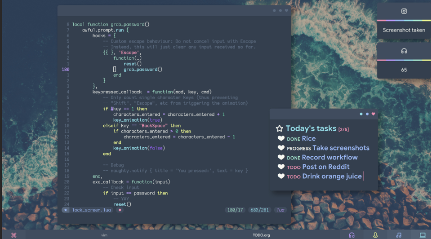
Task: Click the pink heart button on the TODO window
Action: [x=373, y=114]
